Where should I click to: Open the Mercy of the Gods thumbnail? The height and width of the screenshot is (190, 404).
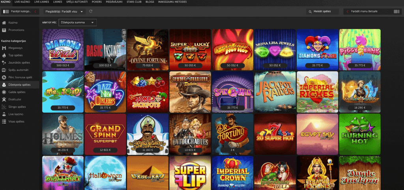click(x=360, y=92)
